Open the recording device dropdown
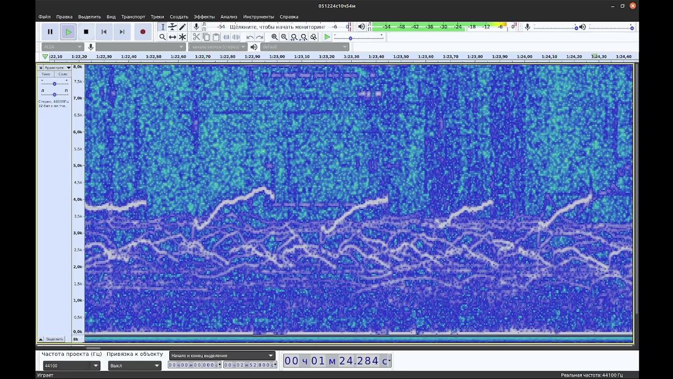The image size is (673, 379). coord(141,47)
